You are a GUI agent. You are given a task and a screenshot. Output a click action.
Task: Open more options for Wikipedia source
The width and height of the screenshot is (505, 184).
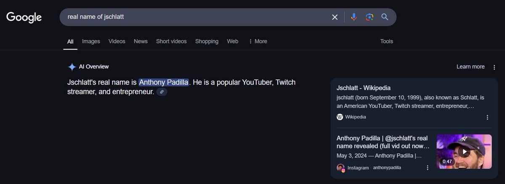pyautogui.click(x=487, y=118)
